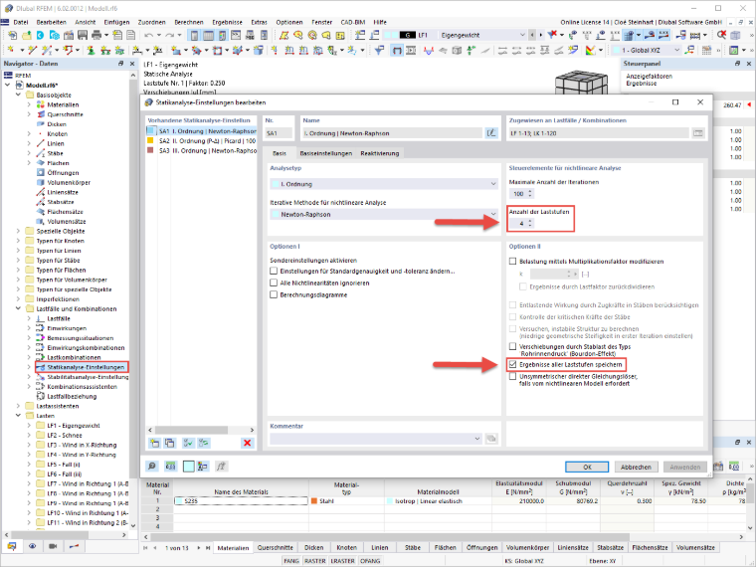Switch to Reaktivierung tab in dialog
This screenshot has height=567, width=756.
point(379,153)
